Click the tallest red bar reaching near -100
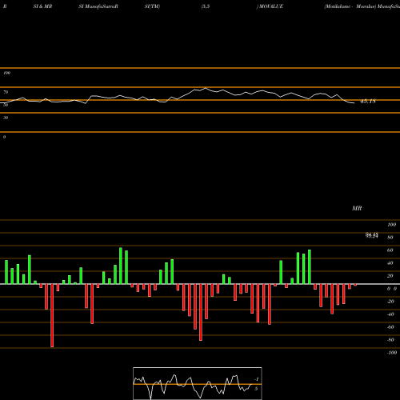The image size is (400, 400). point(52,315)
